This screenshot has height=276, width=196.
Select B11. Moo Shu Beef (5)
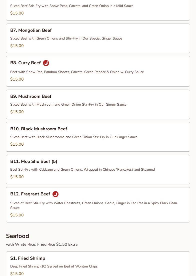34,161
